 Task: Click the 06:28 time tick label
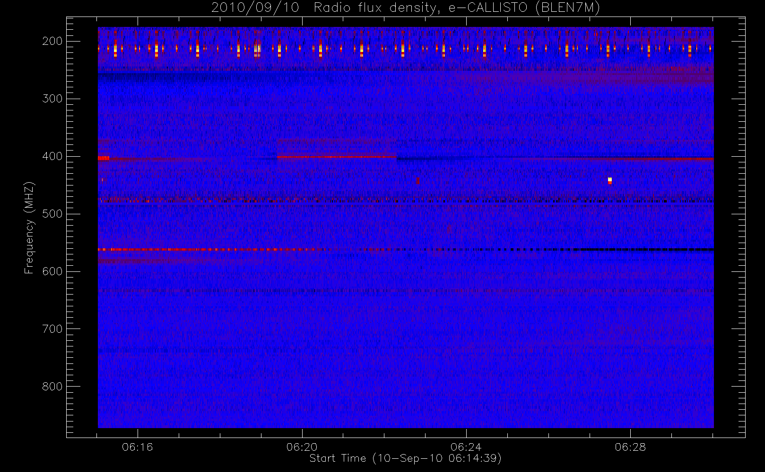coord(631,447)
